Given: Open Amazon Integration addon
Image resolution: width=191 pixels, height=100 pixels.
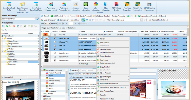Looking at the screenshot, I should [x=75, y=7].
